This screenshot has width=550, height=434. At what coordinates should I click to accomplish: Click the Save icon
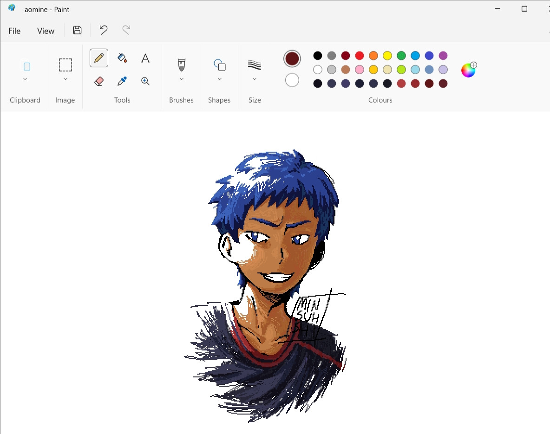point(77,30)
